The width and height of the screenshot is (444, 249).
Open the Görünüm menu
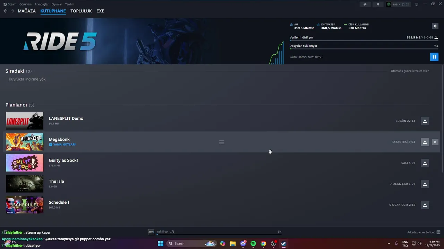coord(25,4)
